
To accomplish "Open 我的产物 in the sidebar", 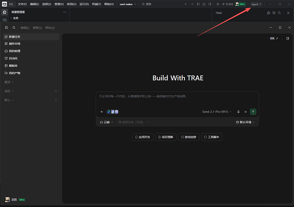I will click(31, 73).
